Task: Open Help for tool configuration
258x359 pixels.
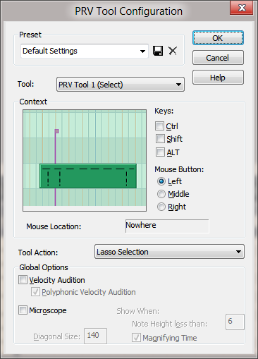Action: [x=218, y=78]
